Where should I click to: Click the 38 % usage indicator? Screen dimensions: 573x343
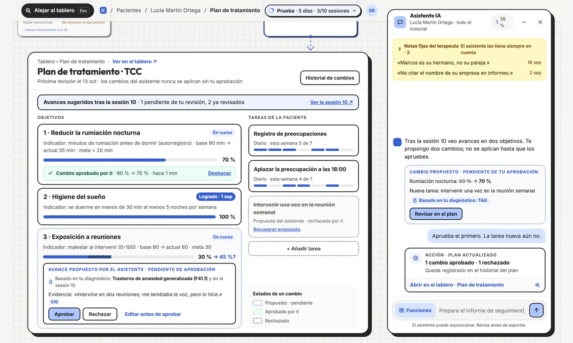(502, 22)
